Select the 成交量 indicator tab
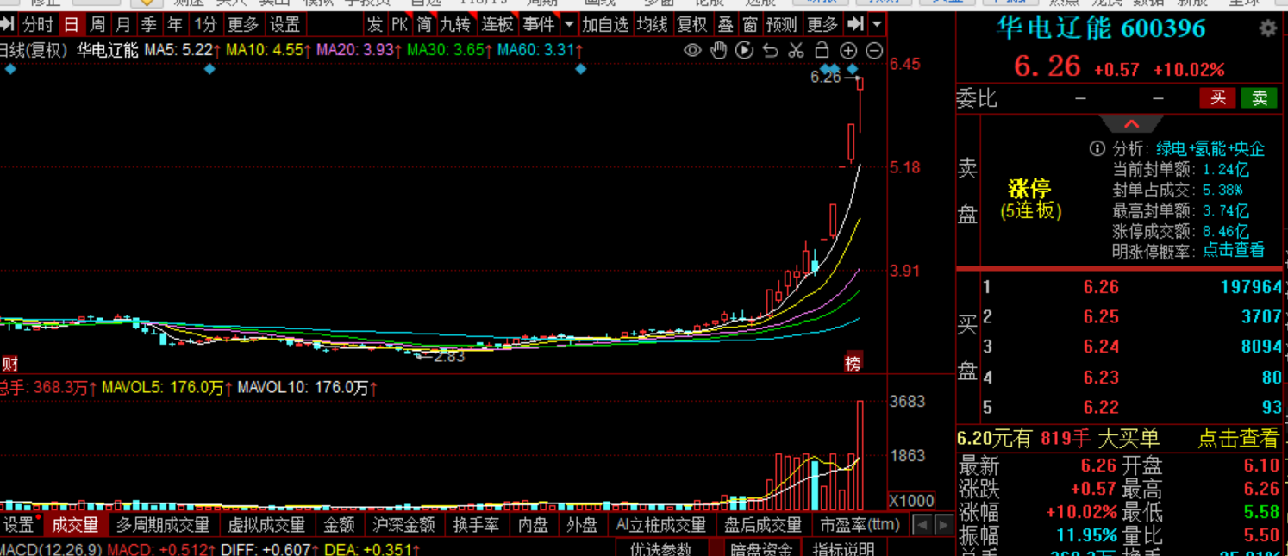 [x=75, y=524]
